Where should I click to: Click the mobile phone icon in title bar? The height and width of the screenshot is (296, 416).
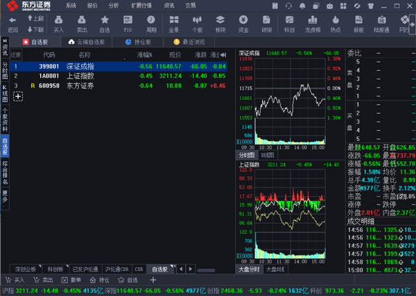[275, 6]
